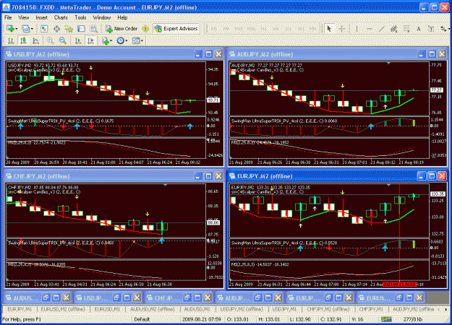Select the Text Label 'T' tool
The height and width of the screenshot is (325, 452).
pyautogui.click(x=431, y=28)
